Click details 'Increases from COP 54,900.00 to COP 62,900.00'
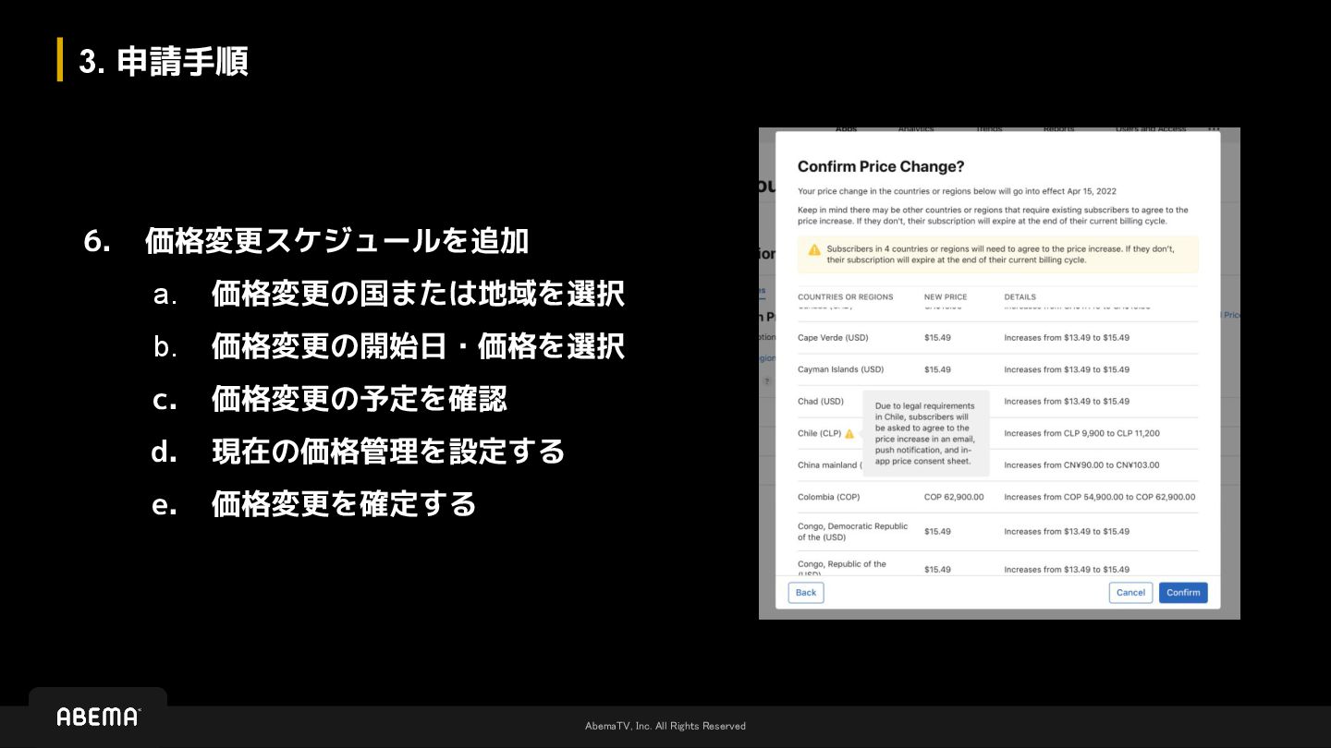 click(x=1100, y=497)
